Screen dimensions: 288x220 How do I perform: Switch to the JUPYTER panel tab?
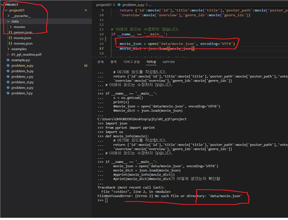coord(168,62)
